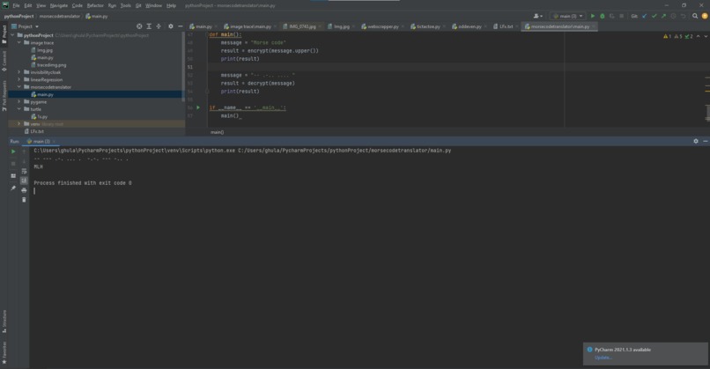Image resolution: width=710 pixels, height=369 pixels.
Task: Run the main (3) configuration from toolbar
Action: [592, 16]
